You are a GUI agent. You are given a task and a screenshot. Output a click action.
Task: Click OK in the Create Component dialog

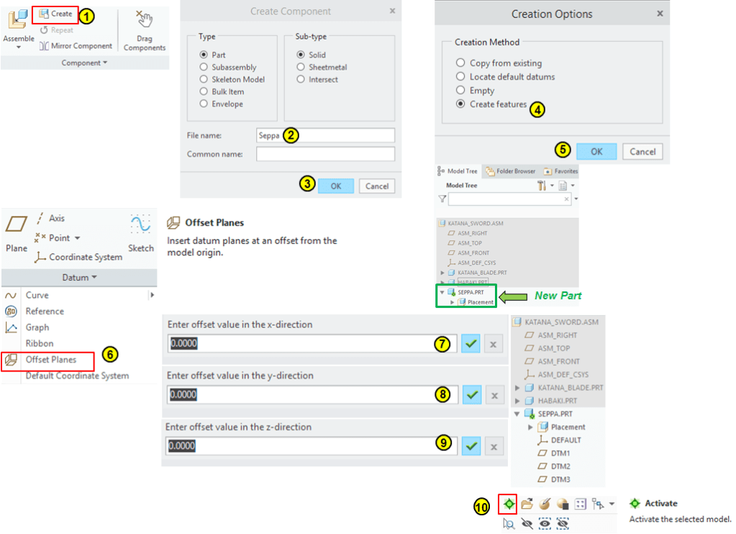pyautogui.click(x=335, y=186)
